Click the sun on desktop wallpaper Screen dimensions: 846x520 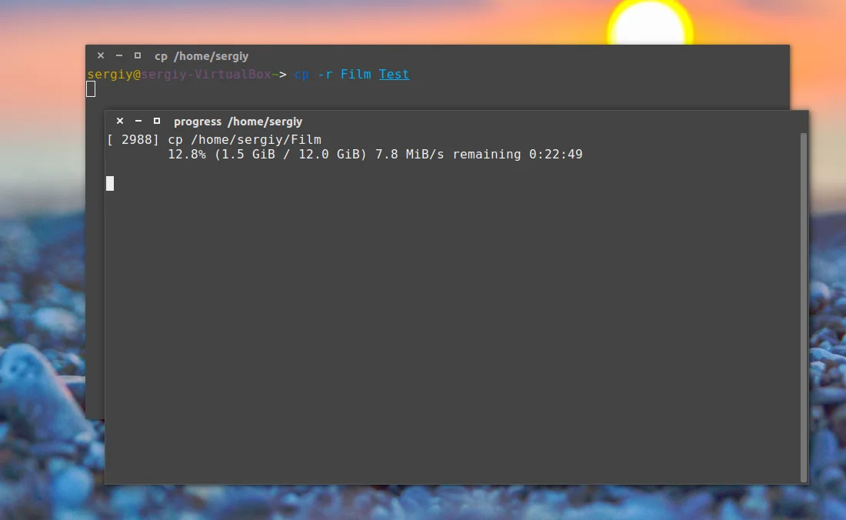(650, 22)
